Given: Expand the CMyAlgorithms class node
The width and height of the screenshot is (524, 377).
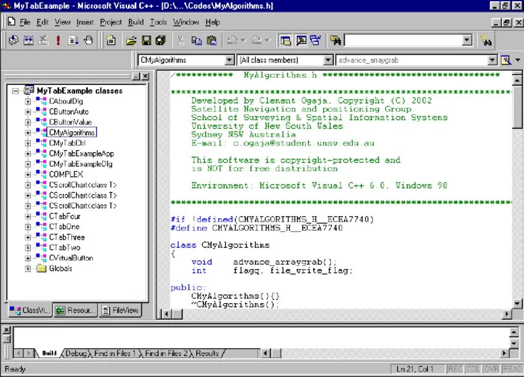Looking at the screenshot, I should coord(28,132).
